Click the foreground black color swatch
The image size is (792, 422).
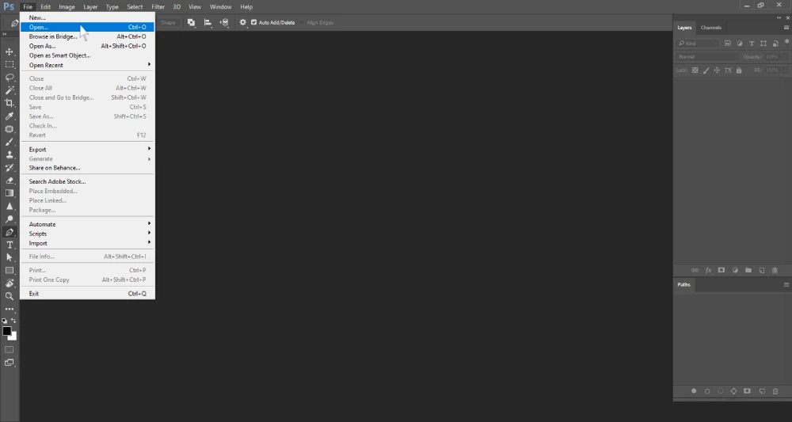coord(6,331)
